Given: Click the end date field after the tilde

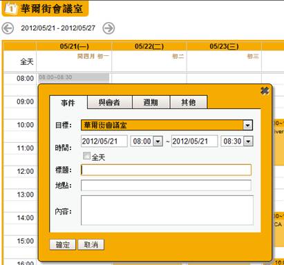Looking at the screenshot, I should [194, 141].
